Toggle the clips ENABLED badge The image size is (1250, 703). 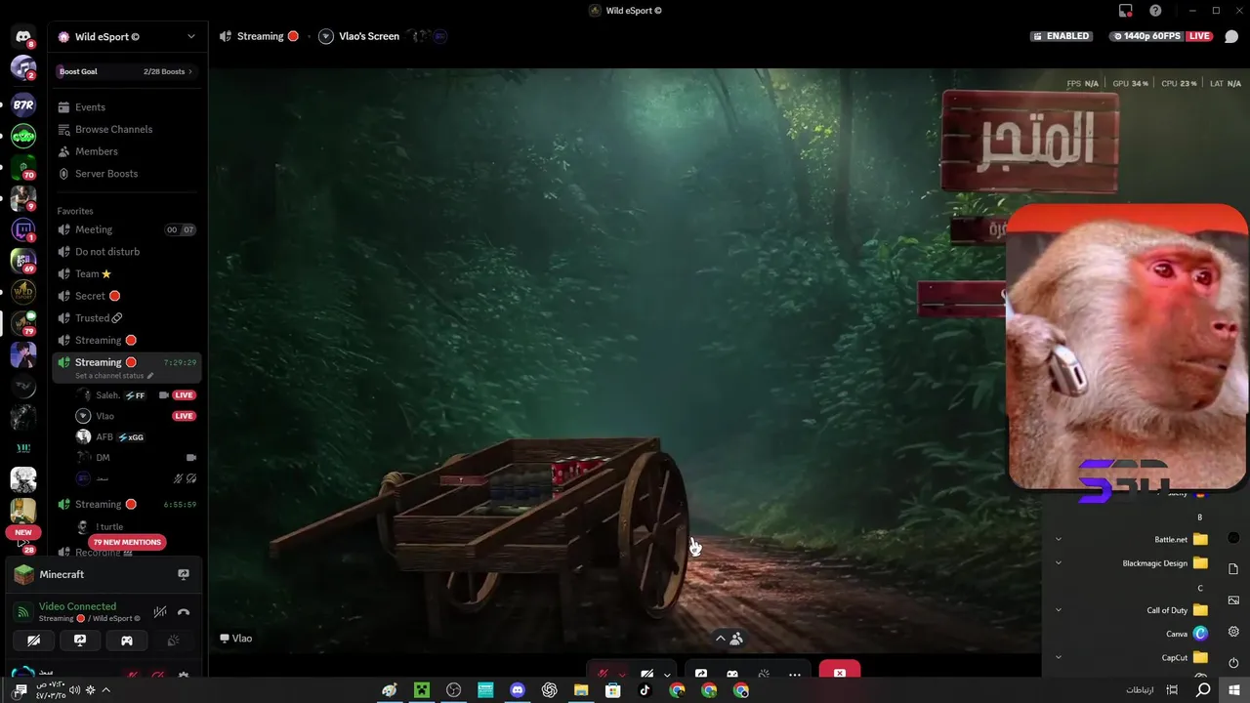point(1061,36)
